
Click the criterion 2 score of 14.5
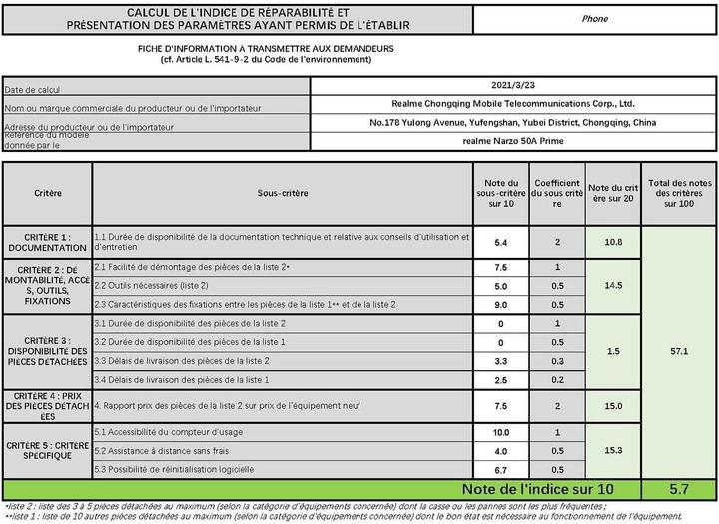point(612,286)
